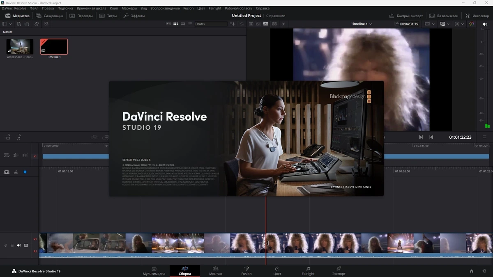493x277 pixels.
Task: Select the razor scissors tool
Action: 16,172
